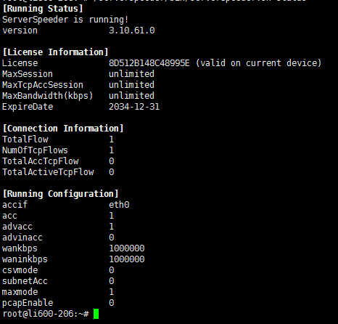This screenshot has height=324, width=338.
Task: Click the accif value eth0
Action: tap(119, 205)
